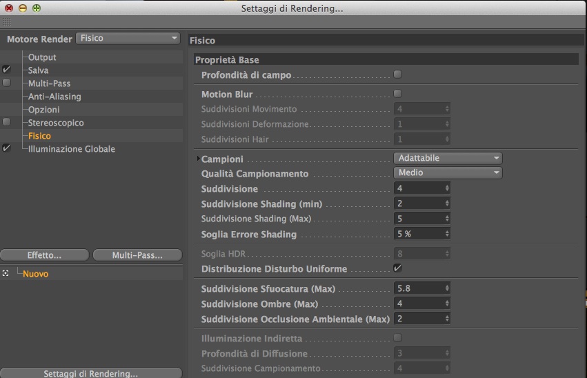The image size is (587, 378).
Task: Minimize the Settaggi di Rendering window
Action: [23, 8]
